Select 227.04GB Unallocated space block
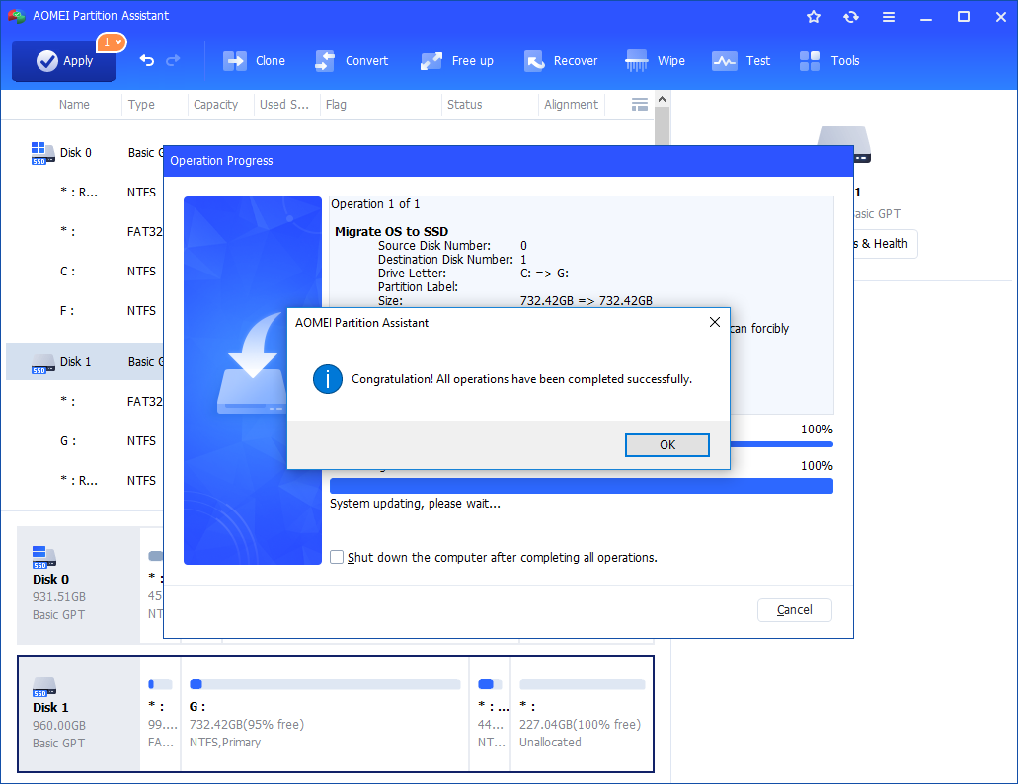The width and height of the screenshot is (1018, 784). (582, 714)
